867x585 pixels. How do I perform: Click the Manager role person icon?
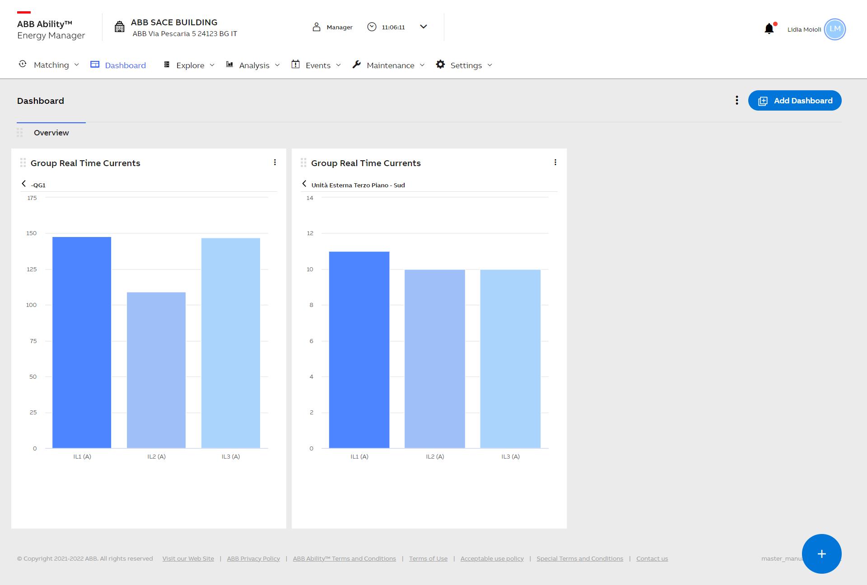[316, 27]
